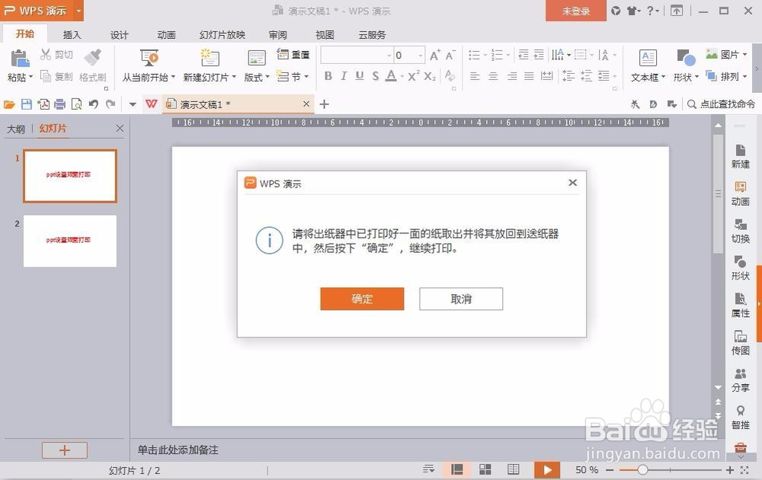Add a slide with bottom plus button
The width and height of the screenshot is (762, 480).
(65, 450)
